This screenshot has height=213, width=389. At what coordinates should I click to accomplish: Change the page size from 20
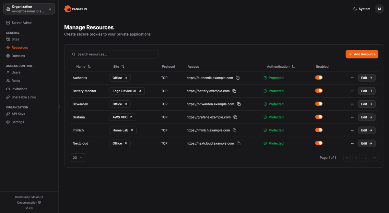tap(78, 157)
